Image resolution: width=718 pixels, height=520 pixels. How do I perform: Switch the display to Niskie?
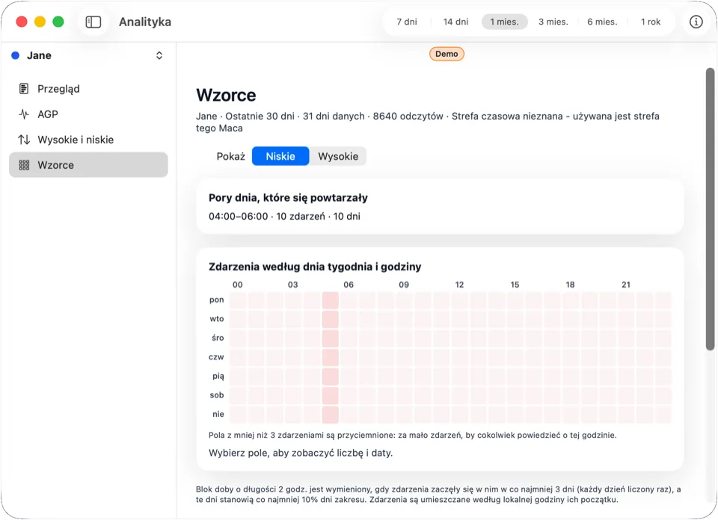[x=280, y=156]
